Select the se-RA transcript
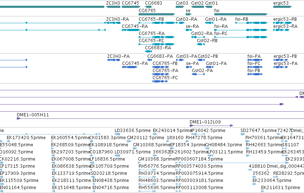The image size is (304, 193). [189, 30]
